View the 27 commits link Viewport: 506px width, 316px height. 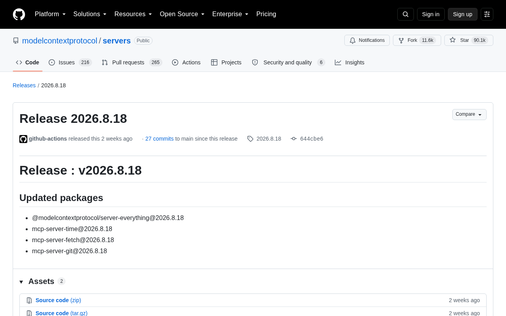click(159, 139)
